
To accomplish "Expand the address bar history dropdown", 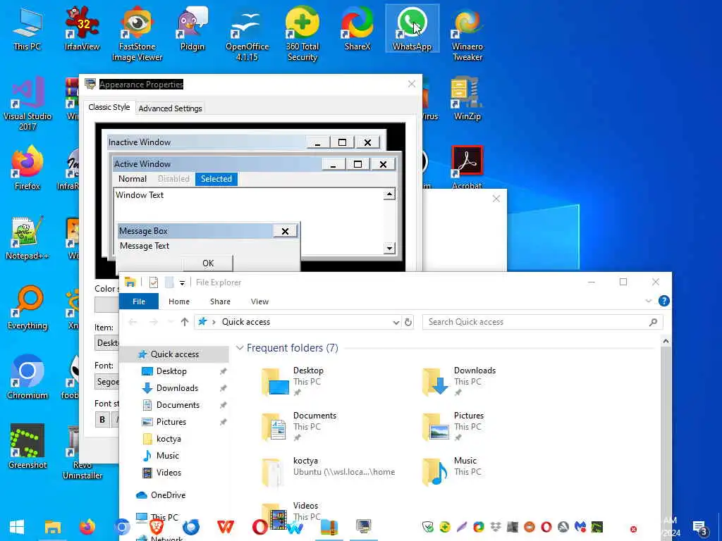I will [396, 323].
